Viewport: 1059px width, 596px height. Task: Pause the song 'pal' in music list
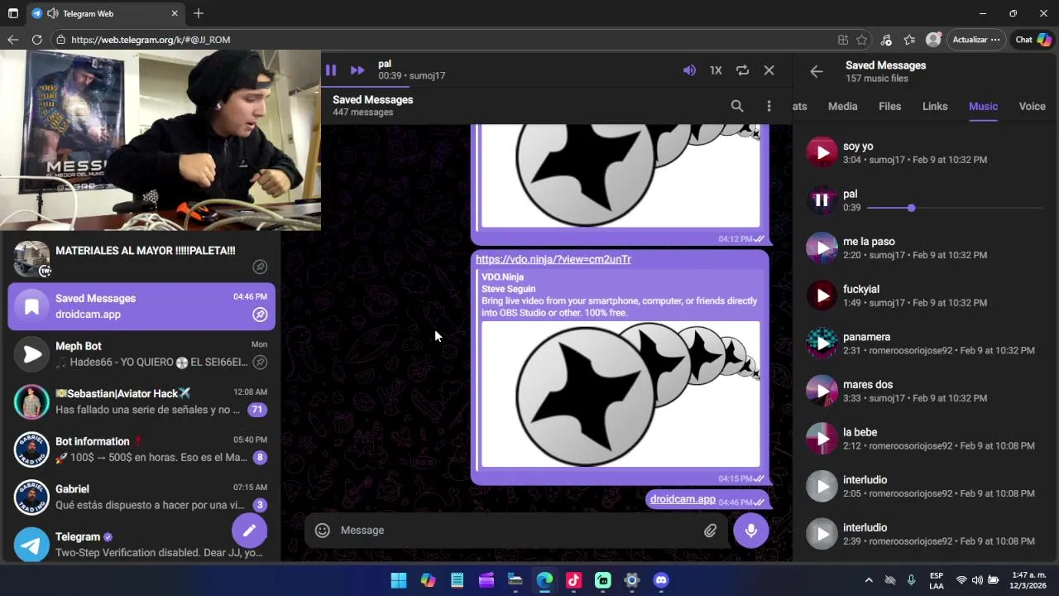point(822,199)
